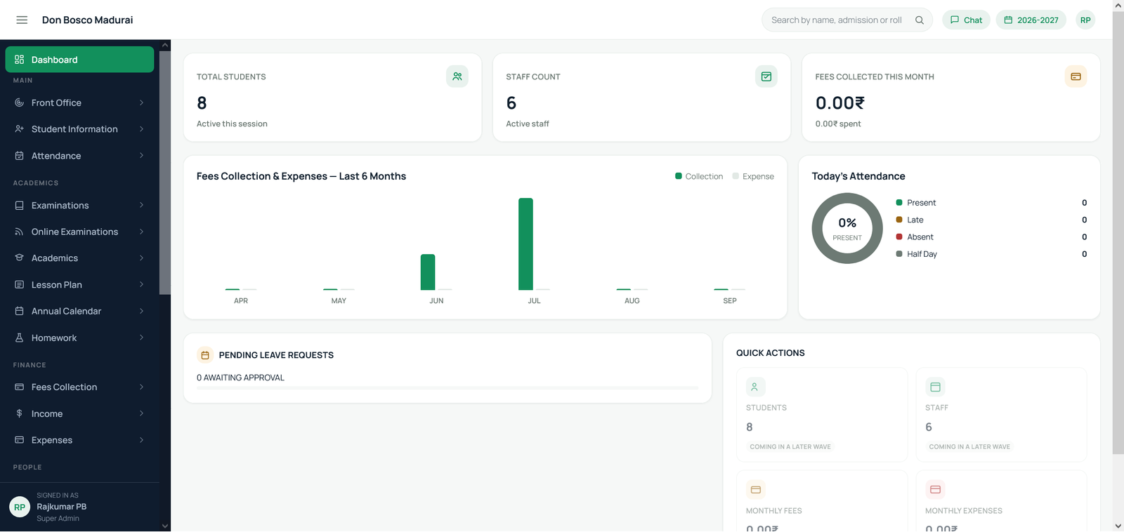The height and width of the screenshot is (532, 1124).
Task: Open the Income menu item
Action: pos(79,413)
